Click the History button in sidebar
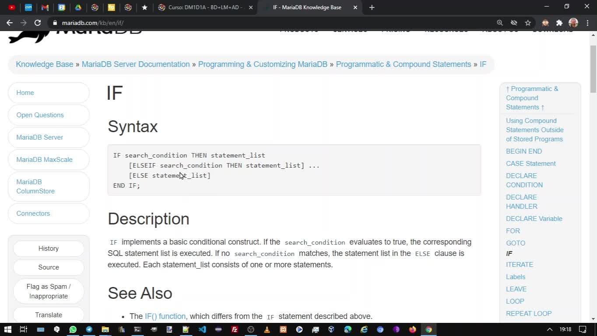 [x=49, y=248]
